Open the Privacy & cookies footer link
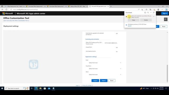169x95 pixels. coord(87,85)
